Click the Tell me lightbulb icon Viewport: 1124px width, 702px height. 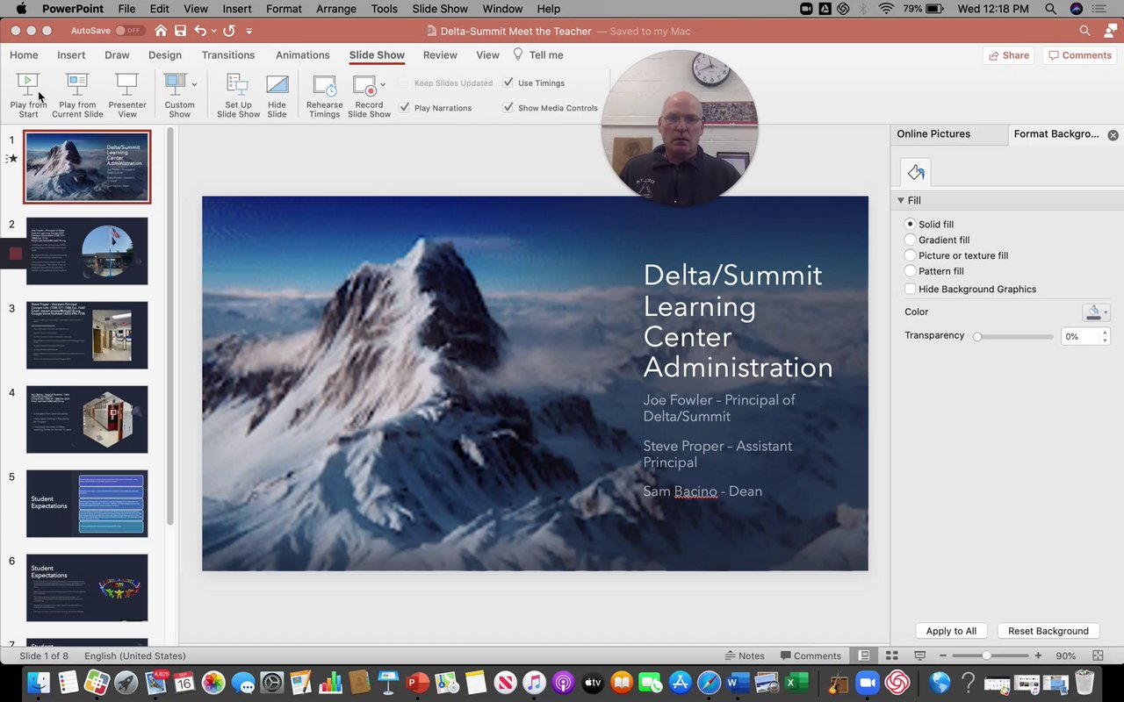pyautogui.click(x=518, y=54)
